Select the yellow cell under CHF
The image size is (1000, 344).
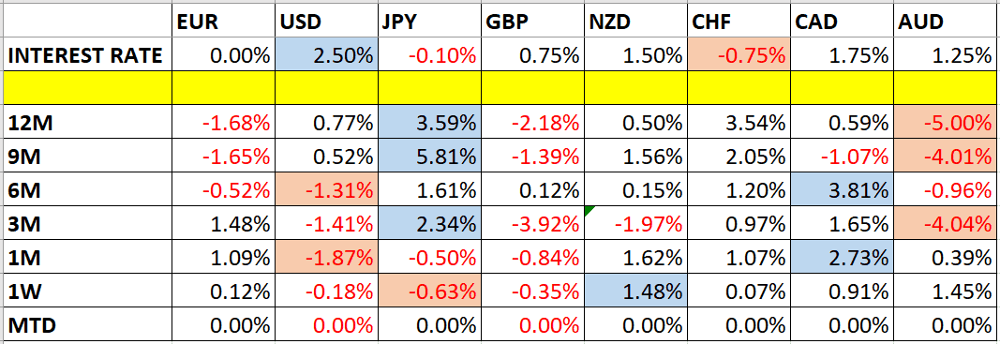click(739, 87)
